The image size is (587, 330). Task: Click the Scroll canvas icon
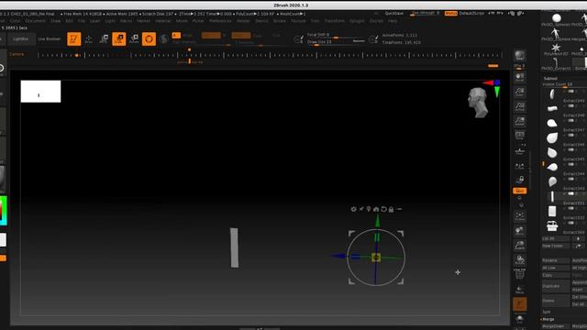pos(519,77)
